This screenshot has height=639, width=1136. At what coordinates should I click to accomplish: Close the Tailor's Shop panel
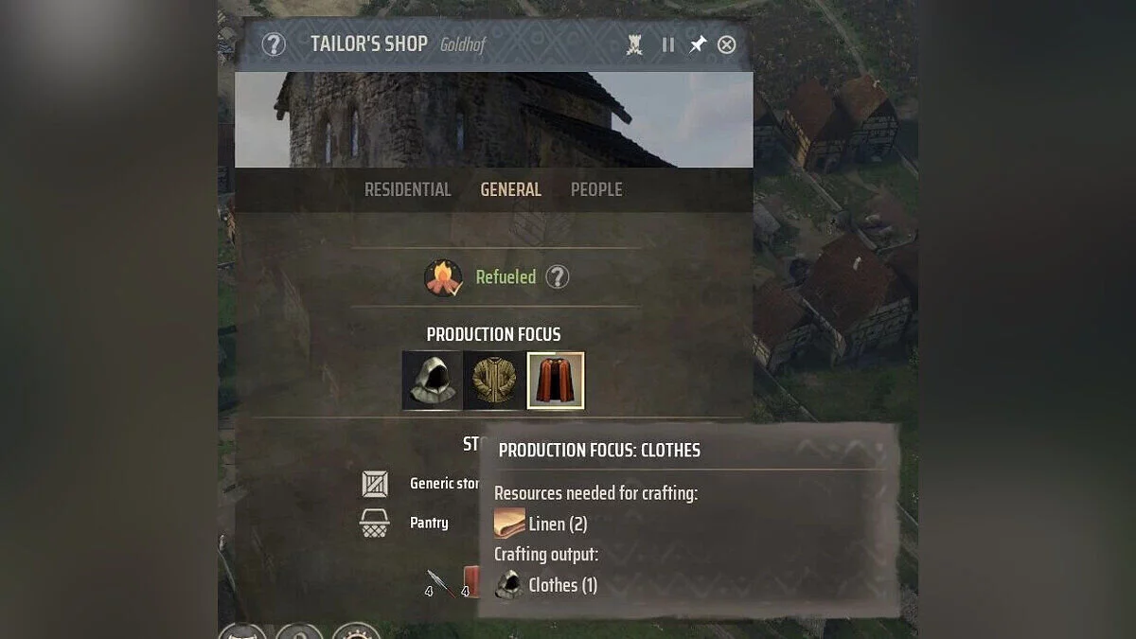pyautogui.click(x=727, y=44)
